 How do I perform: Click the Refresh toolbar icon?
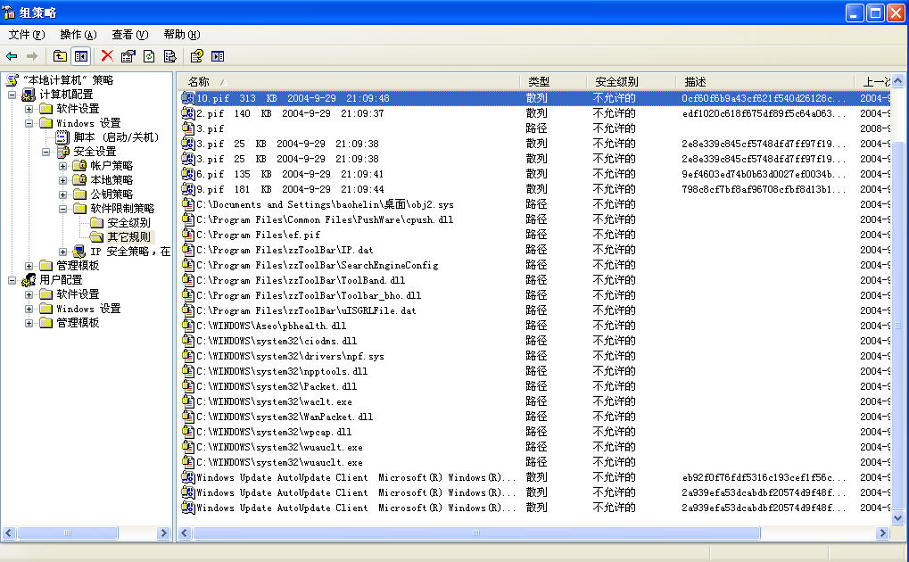149,56
